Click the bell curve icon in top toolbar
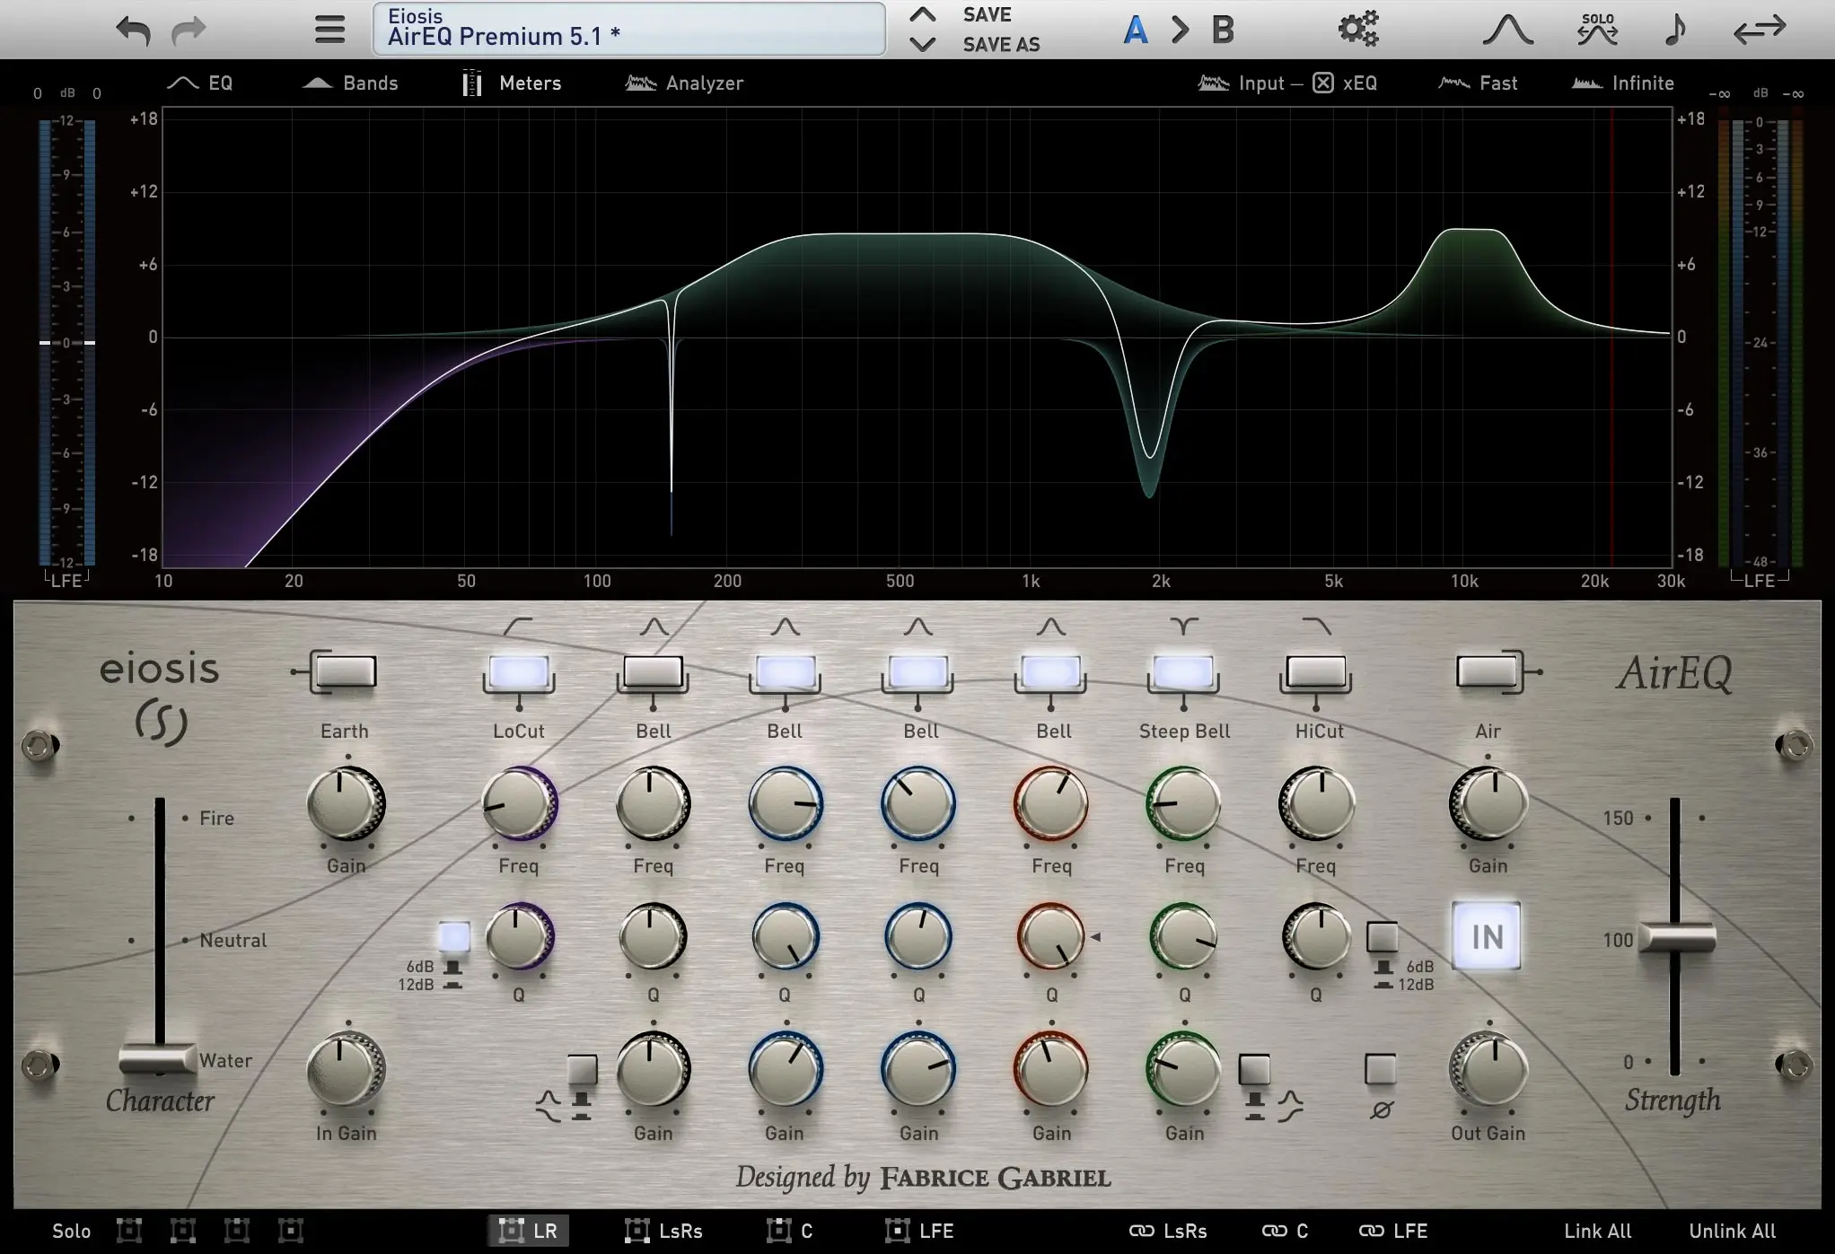The image size is (1835, 1254). (x=1507, y=30)
